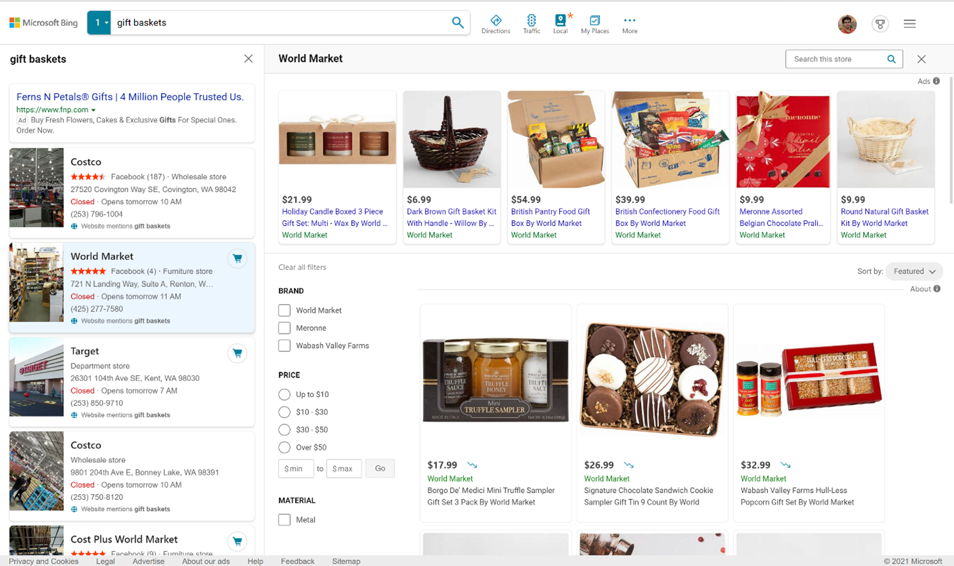
Task: Click price trend icon next to $32.99
Action: coord(786,465)
